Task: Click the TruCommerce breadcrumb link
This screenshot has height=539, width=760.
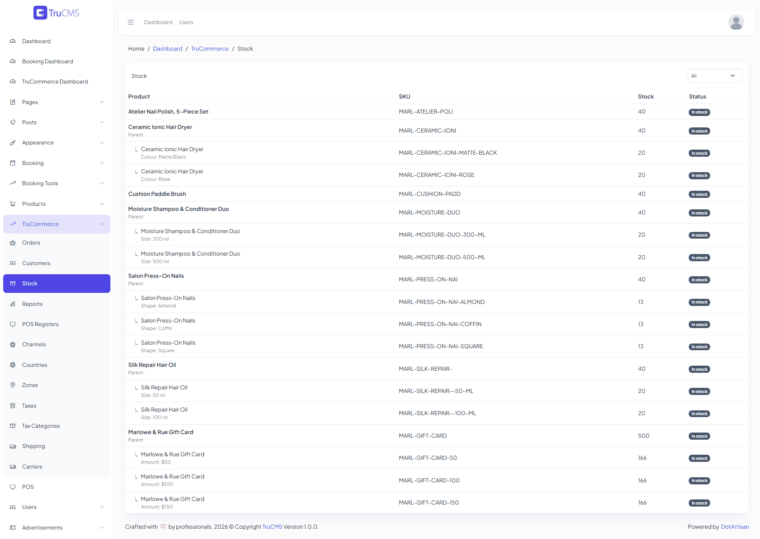Action: coord(210,49)
